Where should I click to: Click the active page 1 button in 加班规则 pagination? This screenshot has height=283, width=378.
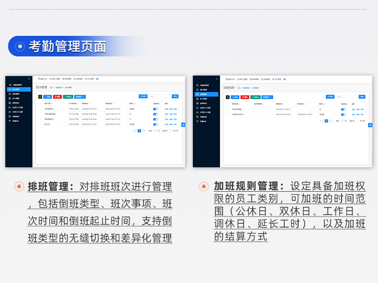[x=326, y=121]
